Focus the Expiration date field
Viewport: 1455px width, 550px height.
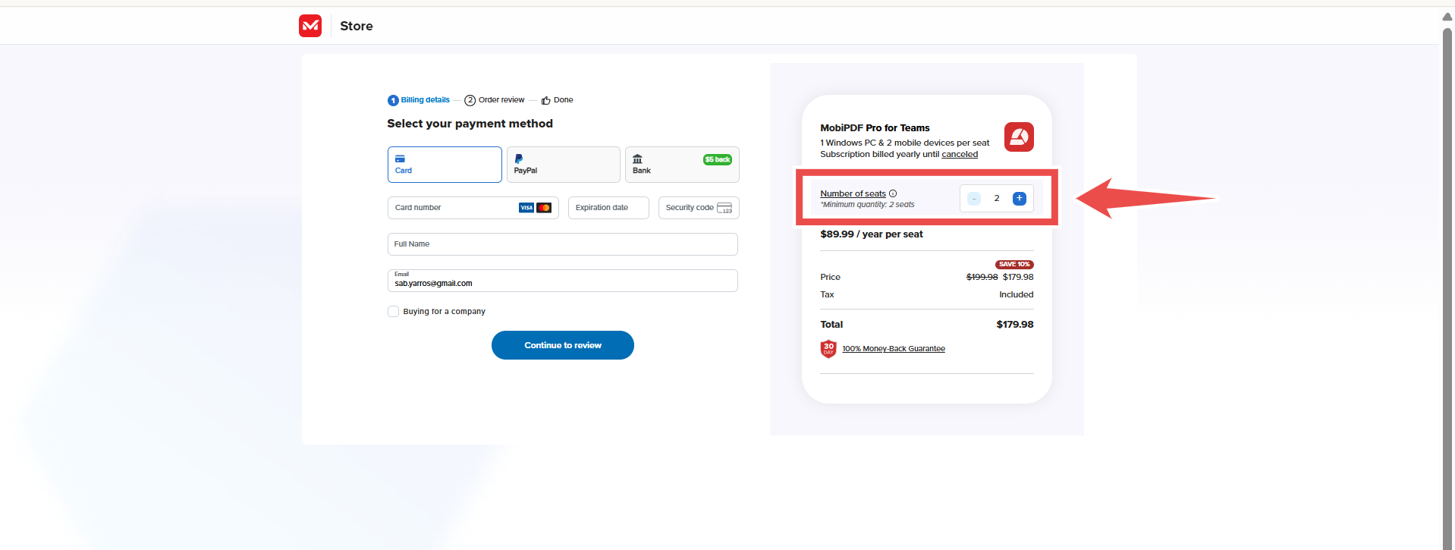coord(608,208)
